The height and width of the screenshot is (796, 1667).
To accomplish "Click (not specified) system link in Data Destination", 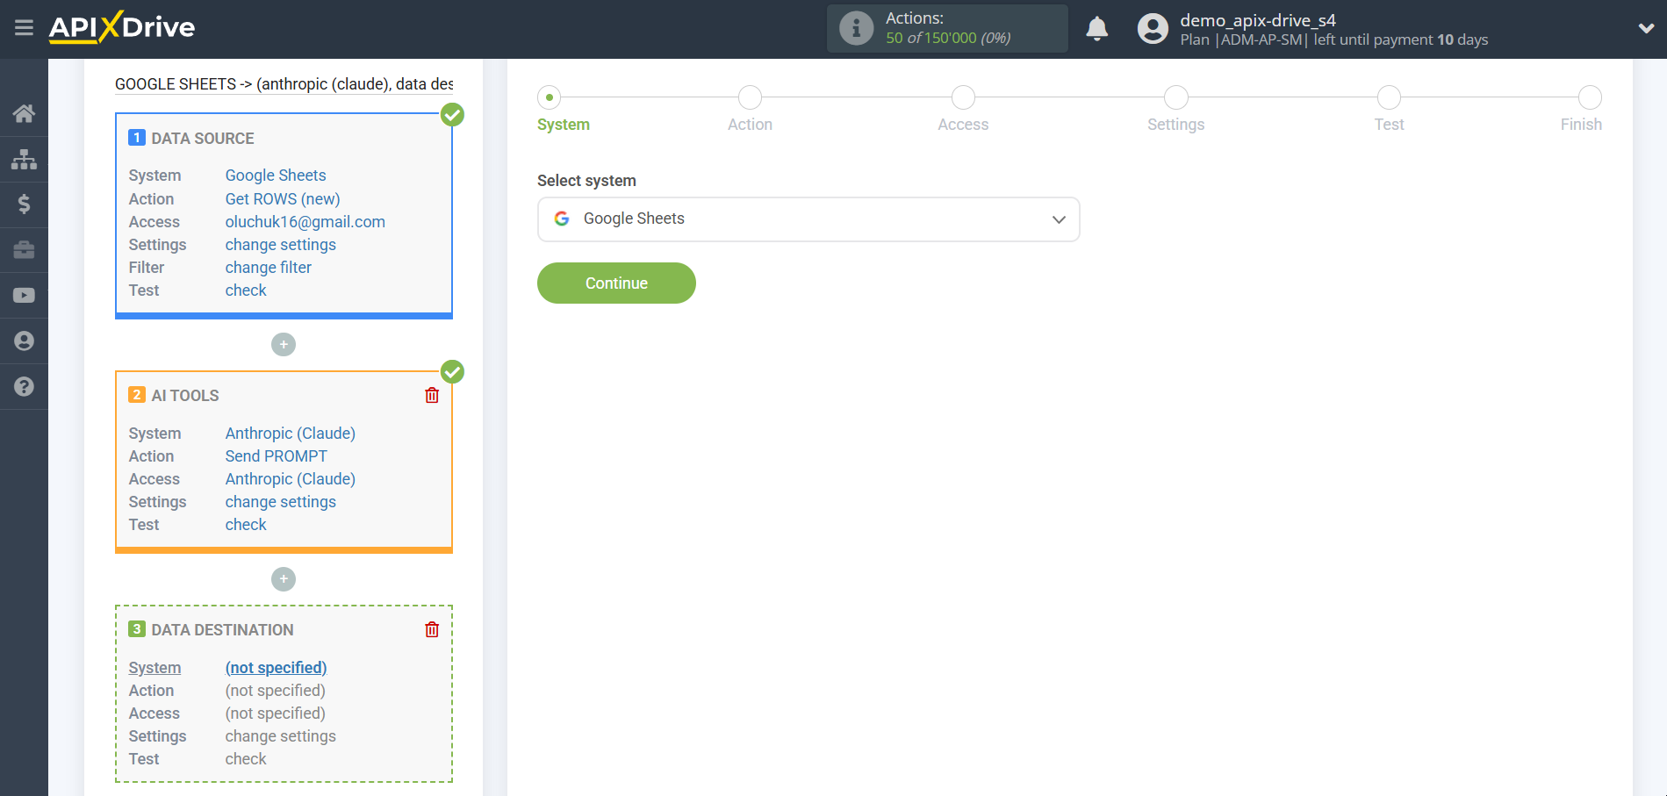I will [x=276, y=668].
